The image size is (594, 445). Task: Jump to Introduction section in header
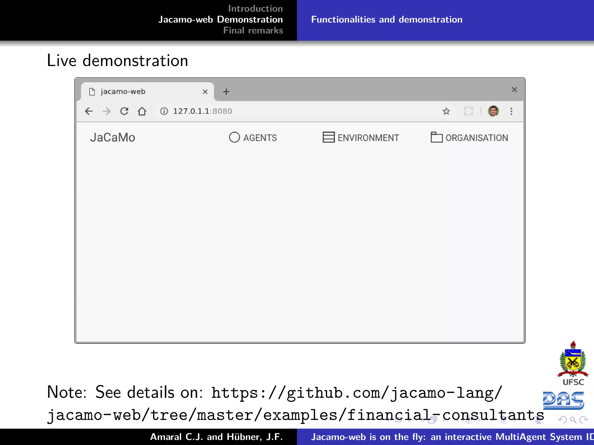pyautogui.click(x=255, y=8)
